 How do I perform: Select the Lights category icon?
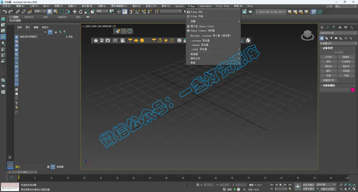click(x=331, y=38)
